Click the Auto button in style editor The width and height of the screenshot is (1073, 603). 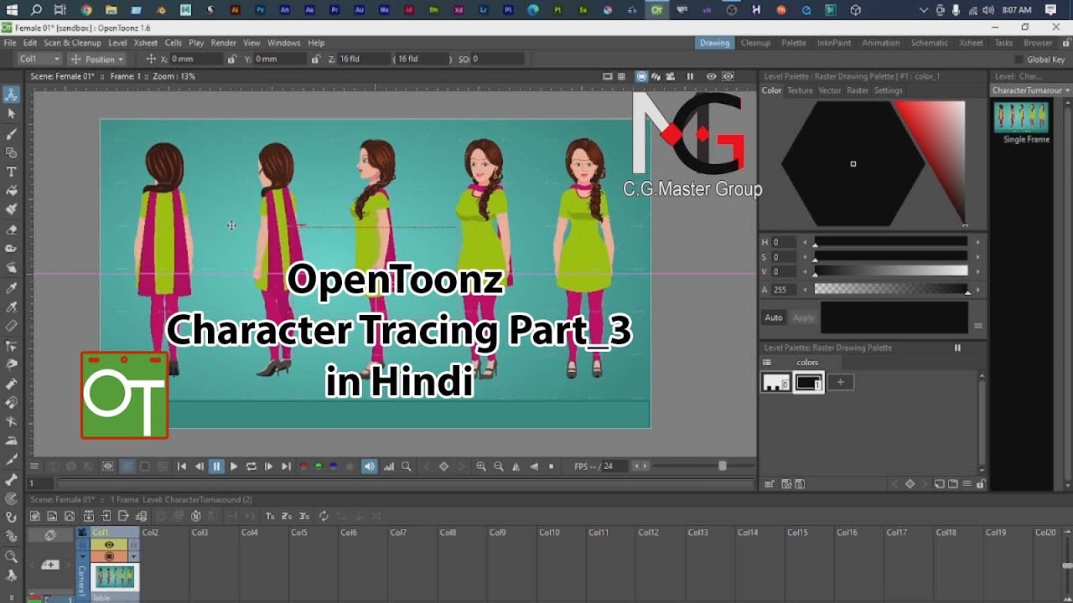(773, 317)
